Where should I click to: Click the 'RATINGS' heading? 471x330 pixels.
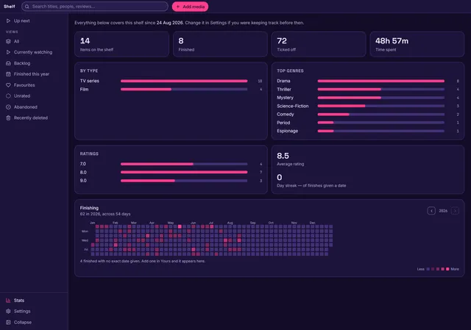(x=89, y=154)
